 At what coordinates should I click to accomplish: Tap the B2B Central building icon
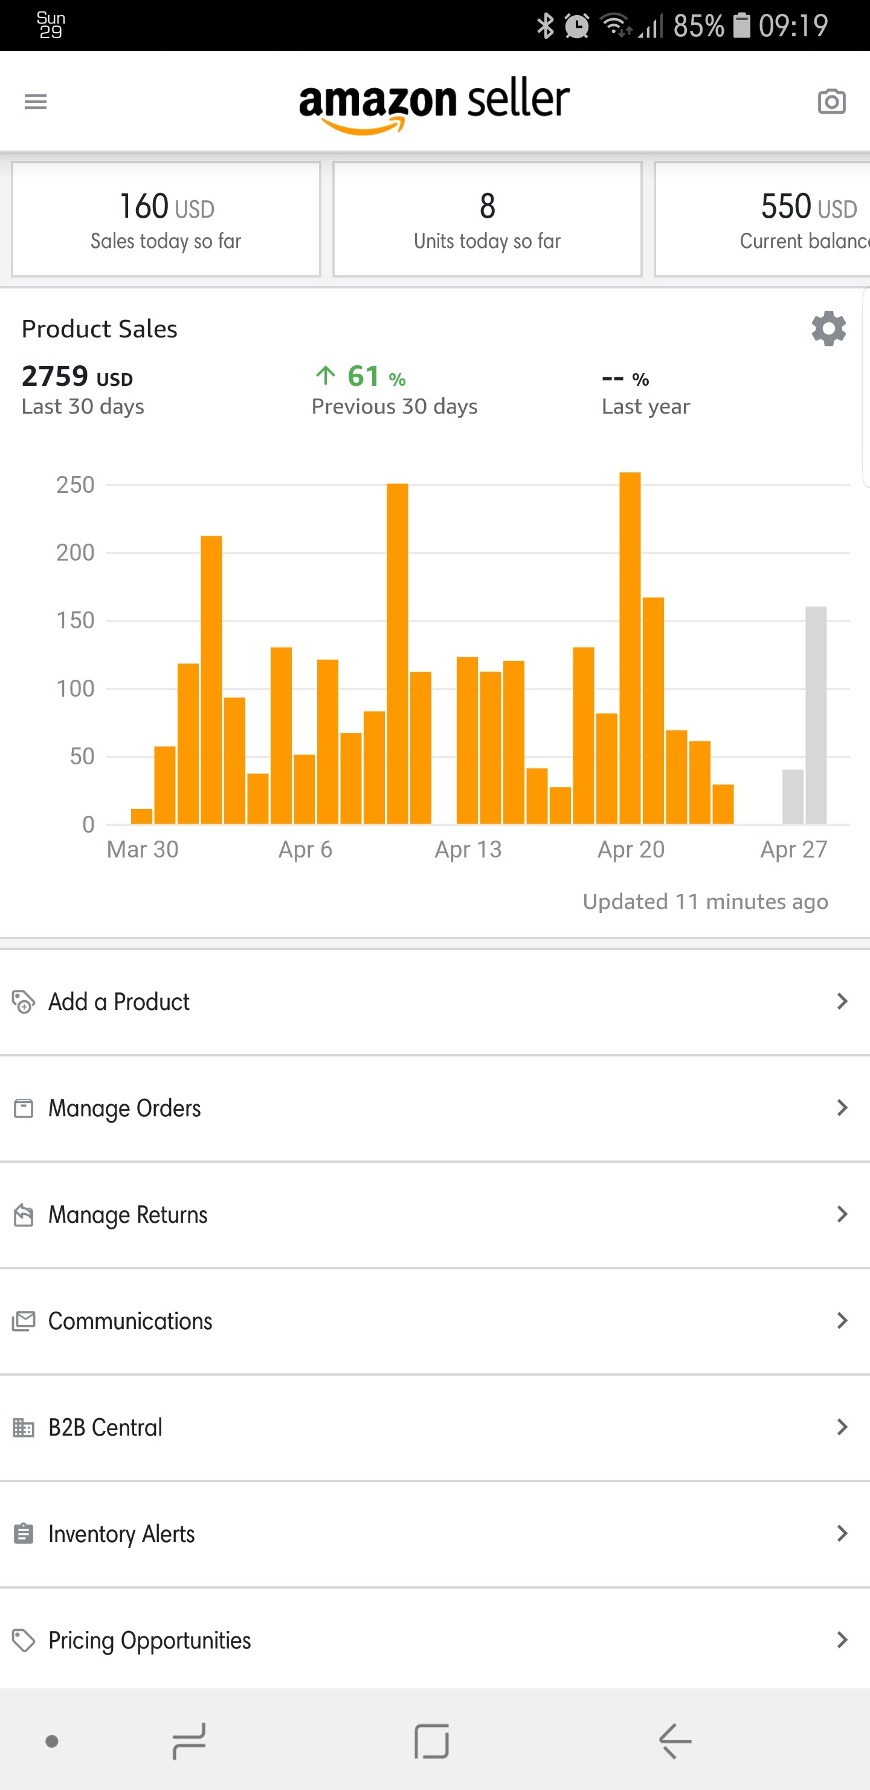pyautogui.click(x=24, y=1427)
